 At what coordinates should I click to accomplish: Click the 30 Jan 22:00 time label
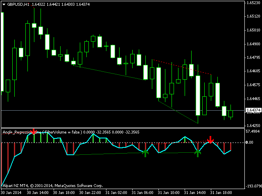click(90, 193)
